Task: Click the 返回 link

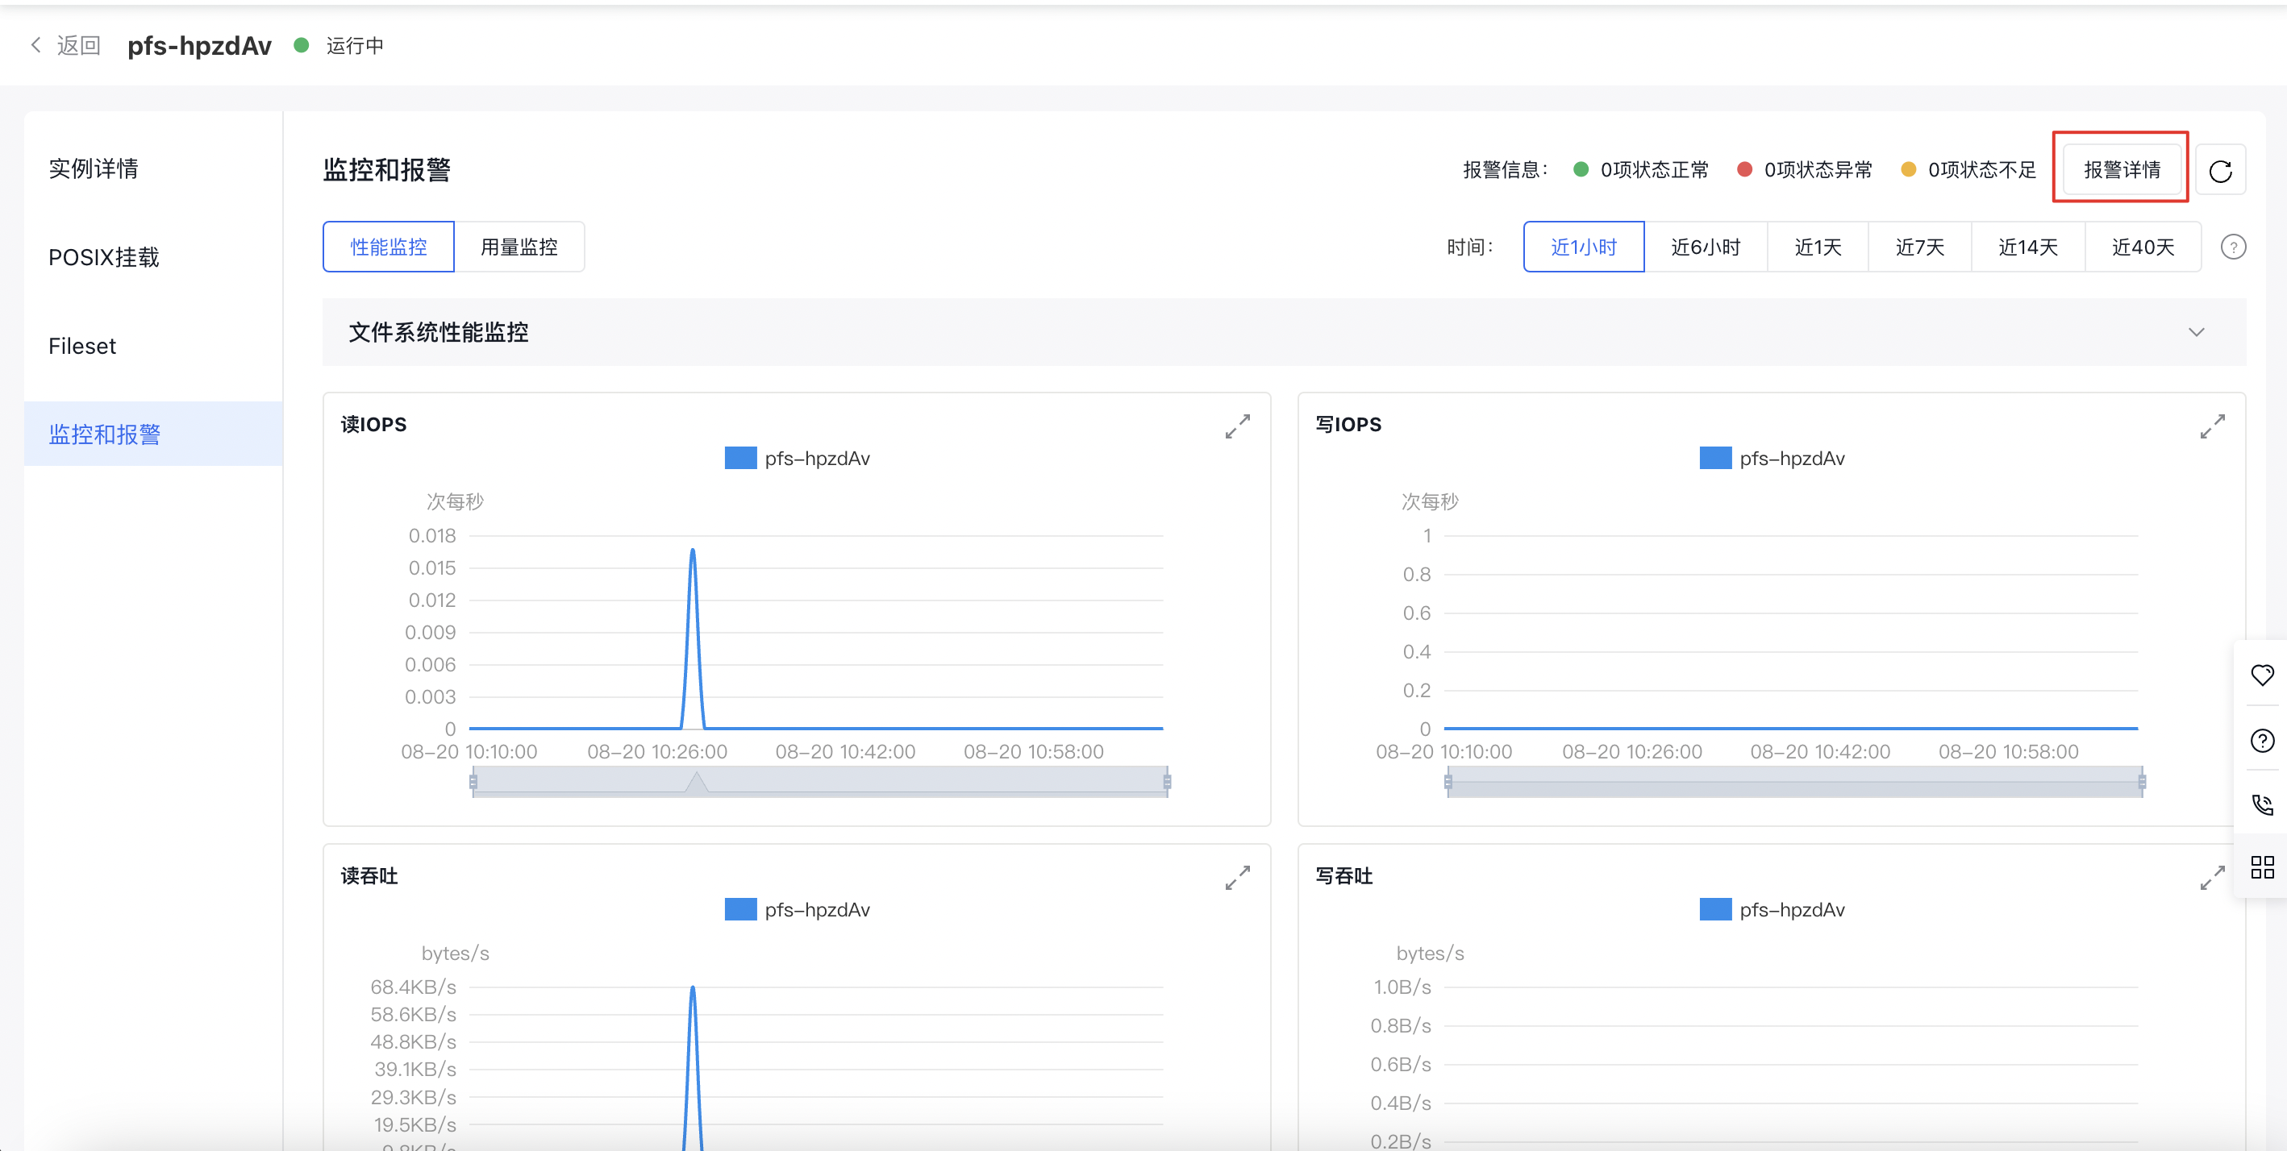Action: 78,45
